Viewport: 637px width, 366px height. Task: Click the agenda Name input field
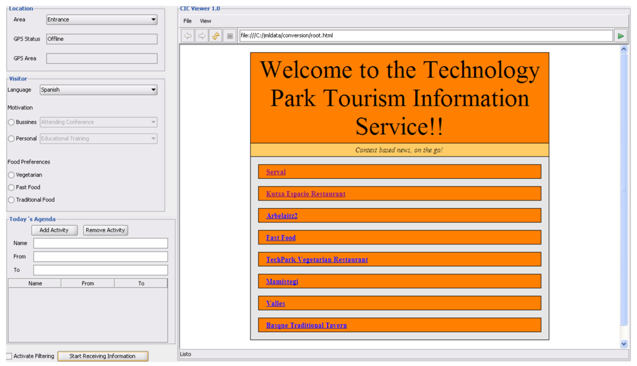click(101, 243)
